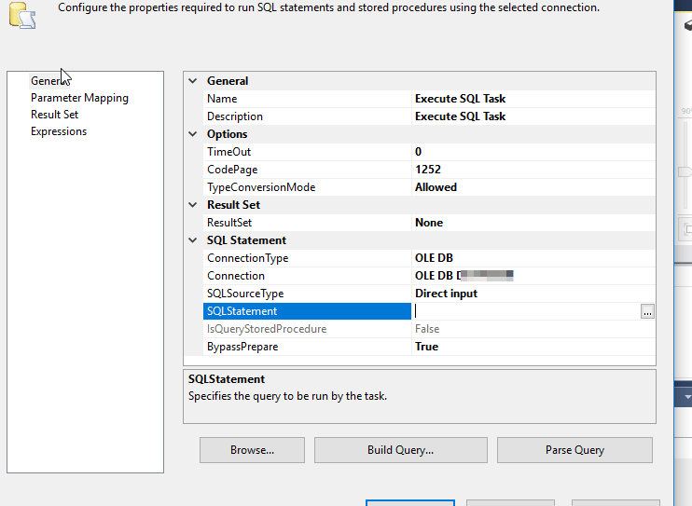692x506 pixels.
Task: Open TypeConversionMode value Allowed
Action: point(533,187)
